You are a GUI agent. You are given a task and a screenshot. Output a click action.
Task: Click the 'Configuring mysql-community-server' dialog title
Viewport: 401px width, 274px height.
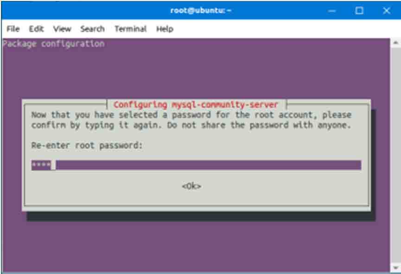point(196,104)
